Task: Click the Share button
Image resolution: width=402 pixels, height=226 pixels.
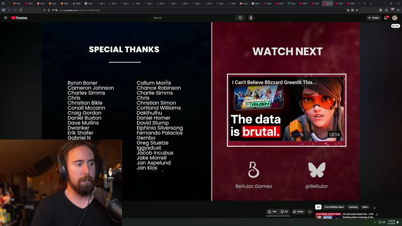Action: 298,212
